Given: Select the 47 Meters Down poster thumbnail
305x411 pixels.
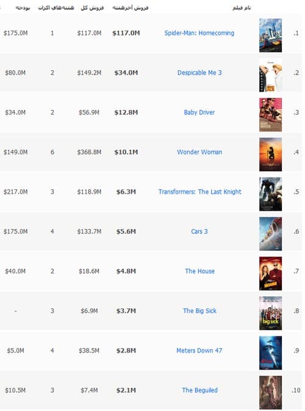Looking at the screenshot, I should coord(270,353).
